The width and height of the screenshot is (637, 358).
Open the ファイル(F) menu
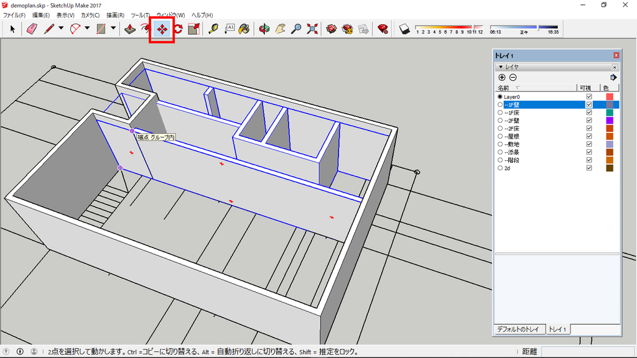tap(14, 15)
